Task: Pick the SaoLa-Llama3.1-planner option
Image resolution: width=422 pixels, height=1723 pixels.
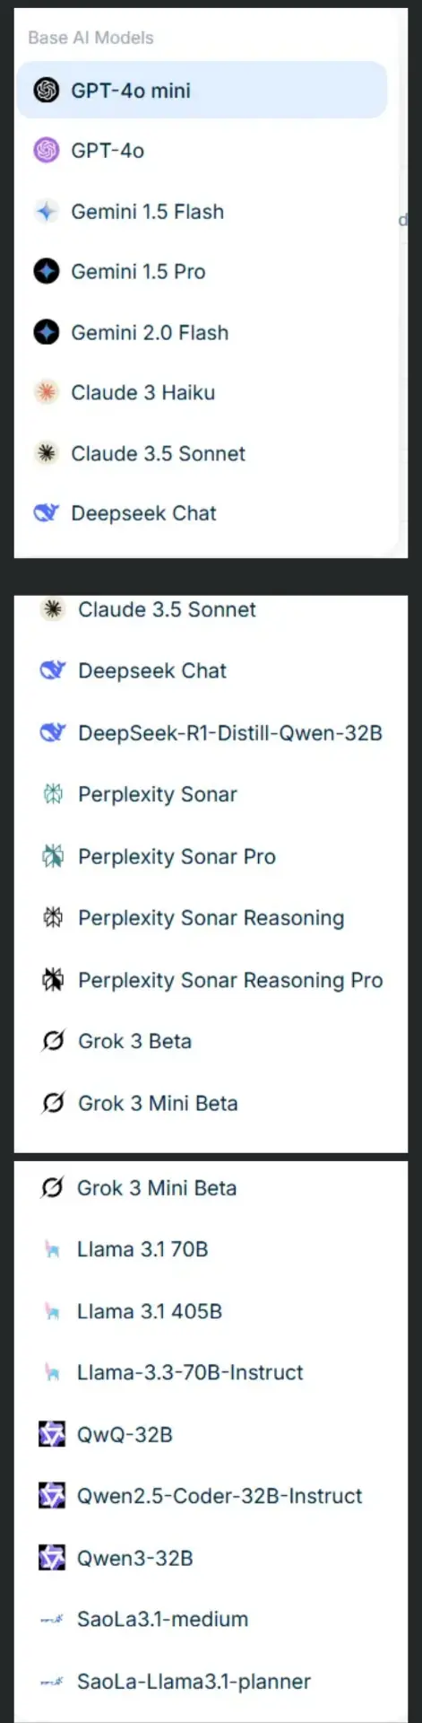Action: pos(211,1681)
